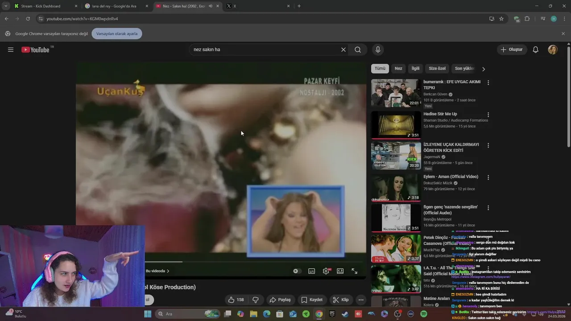Open File Explorer from the taskbar

coord(253,314)
